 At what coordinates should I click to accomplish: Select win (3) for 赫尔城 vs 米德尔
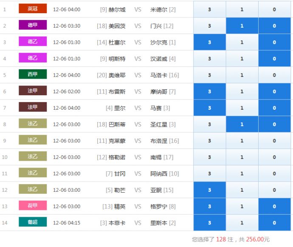[209, 9]
